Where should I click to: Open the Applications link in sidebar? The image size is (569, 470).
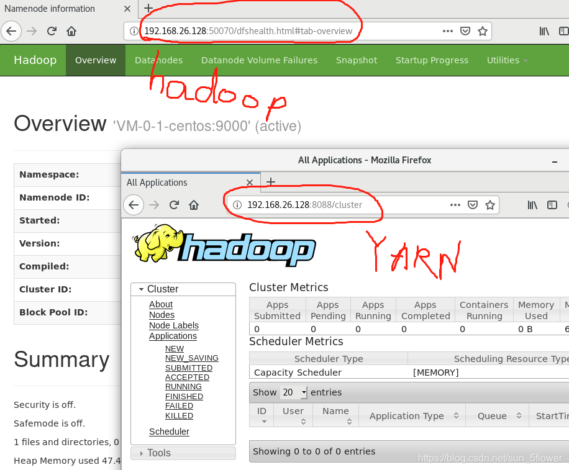(x=173, y=336)
